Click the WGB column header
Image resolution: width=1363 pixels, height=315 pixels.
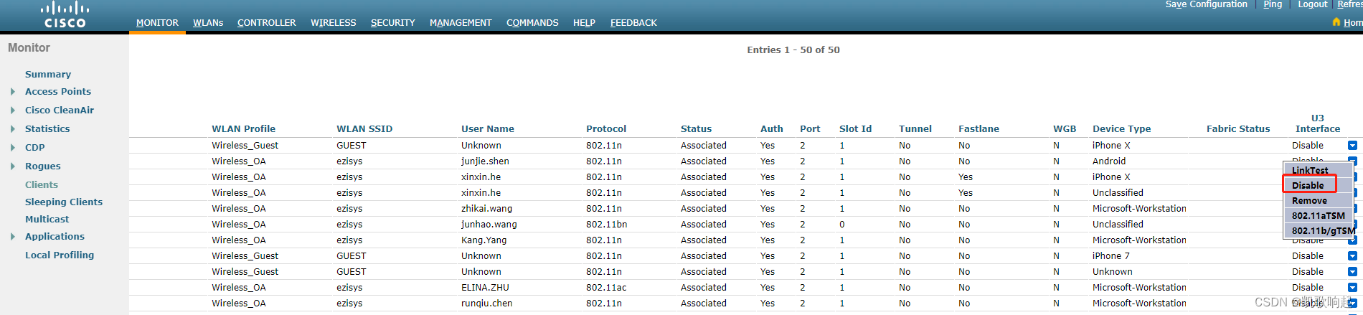(1065, 129)
